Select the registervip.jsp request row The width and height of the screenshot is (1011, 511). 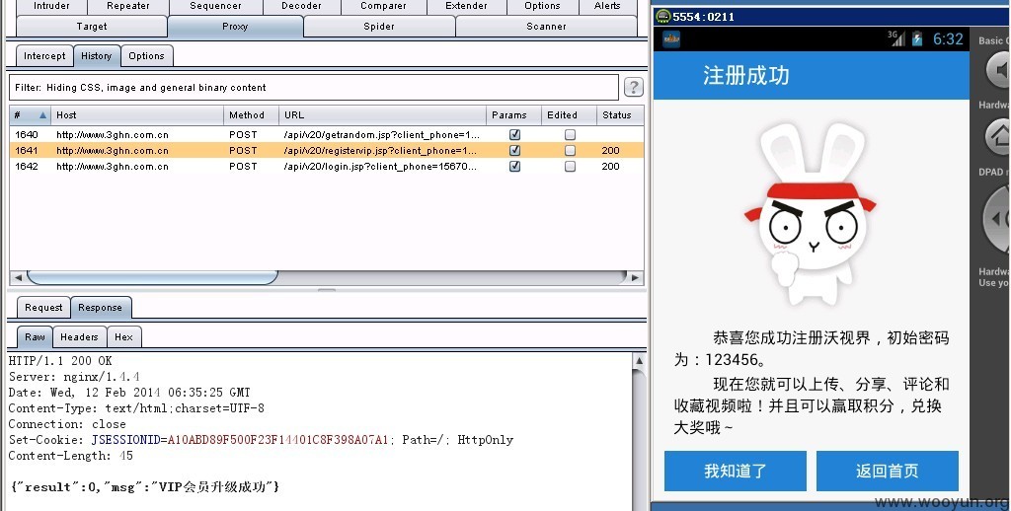pos(327,150)
